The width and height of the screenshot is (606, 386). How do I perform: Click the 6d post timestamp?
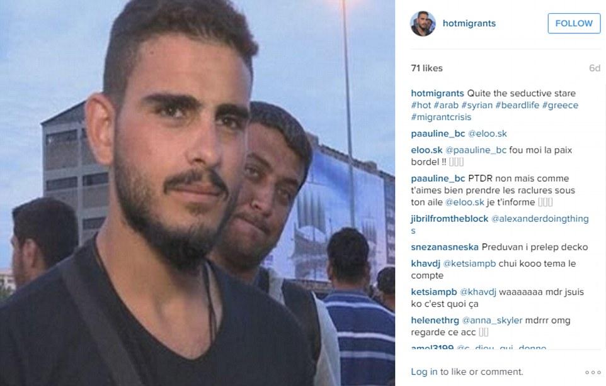click(x=595, y=69)
